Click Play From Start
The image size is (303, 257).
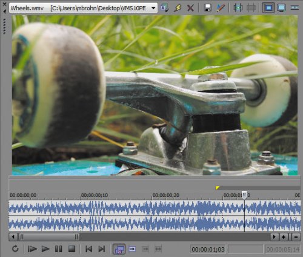tap(32, 249)
